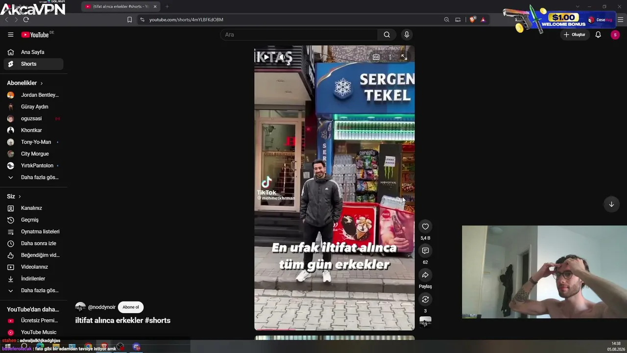View site information in the address bar
Screen dimensions: 627x353
[x=142, y=20]
